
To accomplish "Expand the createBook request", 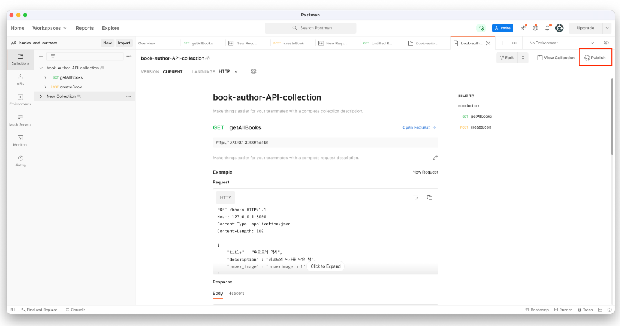I will pos(45,87).
